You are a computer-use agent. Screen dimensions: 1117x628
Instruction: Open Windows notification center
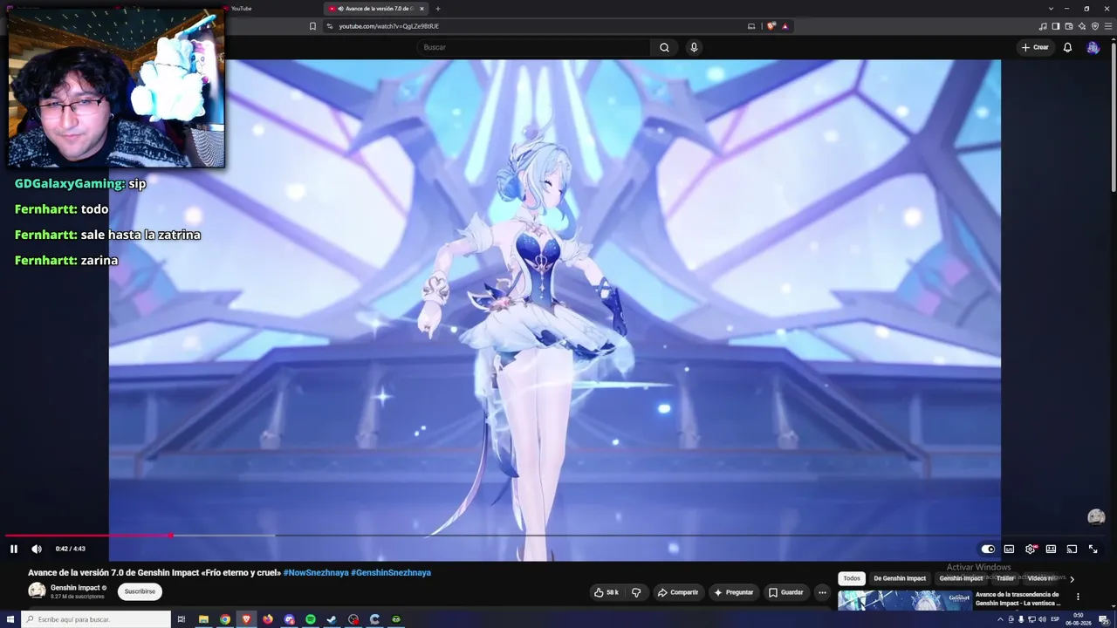coord(1103,619)
